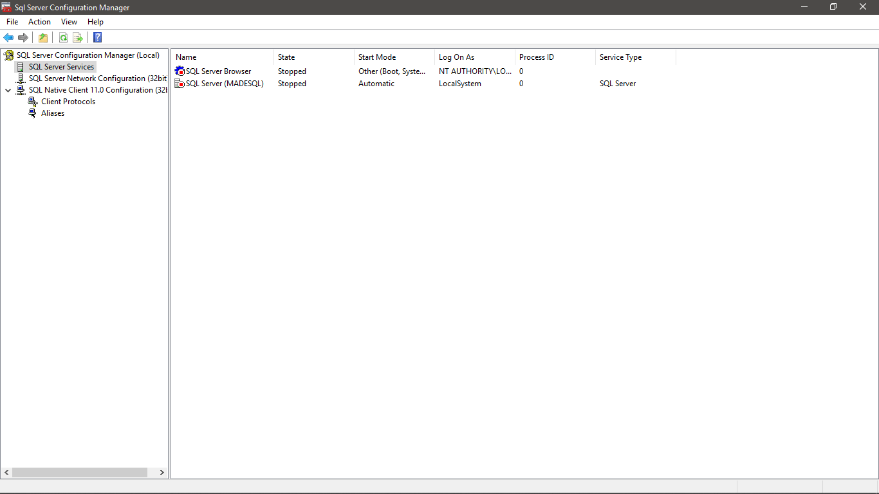This screenshot has height=494, width=879.
Task: Click the LocalSystem log on cell
Action: 460,84
